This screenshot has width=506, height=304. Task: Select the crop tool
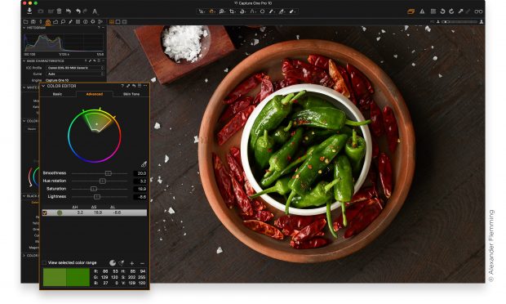tap(232, 11)
